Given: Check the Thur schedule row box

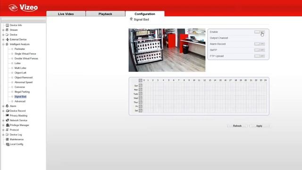Looking at the screenshot, I should (x=141, y=102).
